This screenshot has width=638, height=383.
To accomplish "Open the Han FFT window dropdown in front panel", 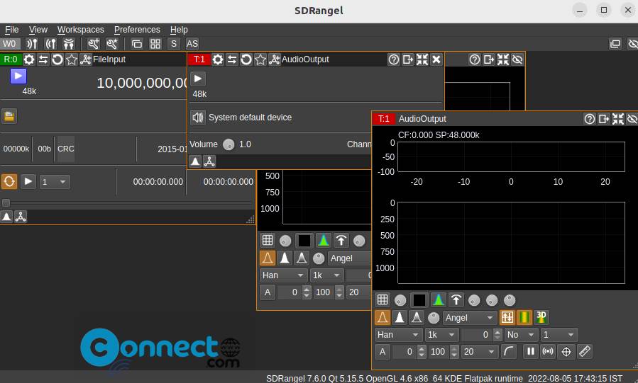I will tap(397, 335).
